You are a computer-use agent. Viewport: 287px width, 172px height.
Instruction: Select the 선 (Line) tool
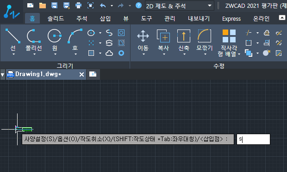coord(13,40)
